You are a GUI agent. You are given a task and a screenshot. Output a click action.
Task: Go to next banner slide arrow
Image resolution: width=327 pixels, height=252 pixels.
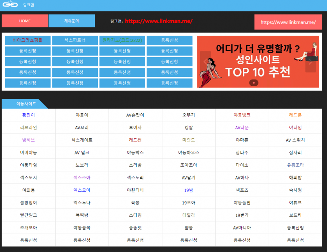click(311, 62)
